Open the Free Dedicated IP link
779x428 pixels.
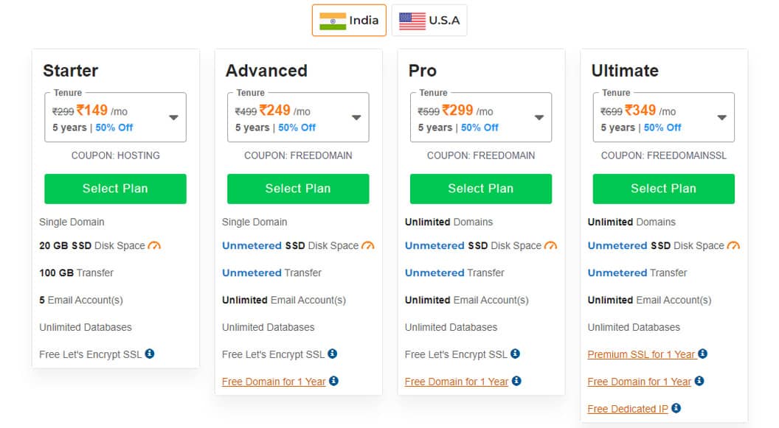click(x=626, y=409)
